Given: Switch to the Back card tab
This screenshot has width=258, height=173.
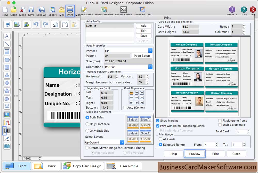Looking at the screenshot, I should tap(46, 166).
